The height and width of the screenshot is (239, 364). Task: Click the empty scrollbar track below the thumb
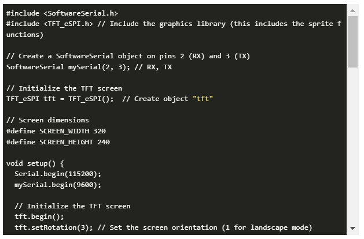coord(352,144)
